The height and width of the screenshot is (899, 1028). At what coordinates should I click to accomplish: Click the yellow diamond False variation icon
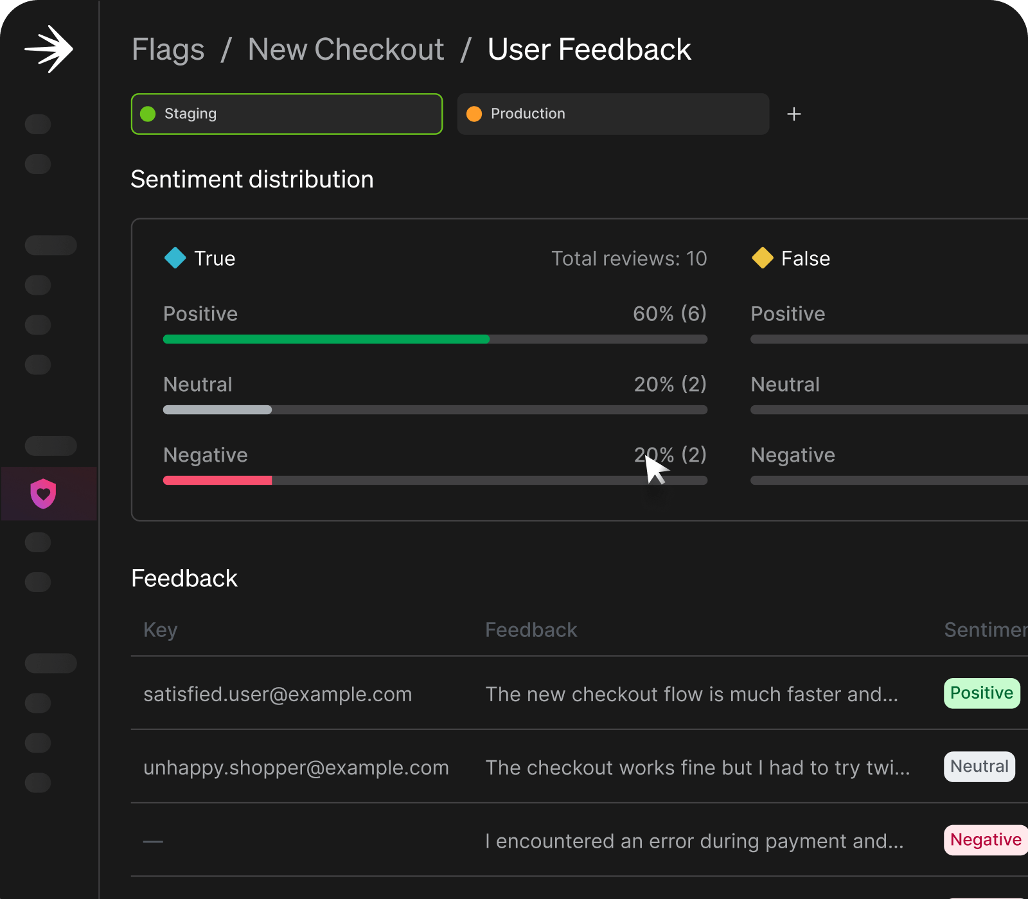(763, 258)
